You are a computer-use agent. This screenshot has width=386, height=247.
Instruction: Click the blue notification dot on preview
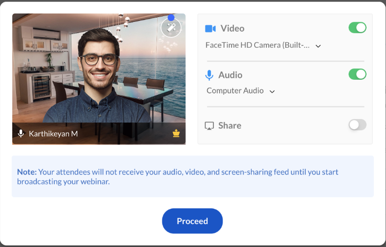[171, 18]
